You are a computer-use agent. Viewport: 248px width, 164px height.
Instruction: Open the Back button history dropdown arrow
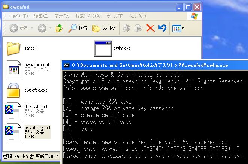pos(32,28)
